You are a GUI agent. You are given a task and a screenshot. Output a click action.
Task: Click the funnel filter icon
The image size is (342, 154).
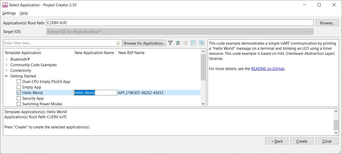[x=170, y=43]
